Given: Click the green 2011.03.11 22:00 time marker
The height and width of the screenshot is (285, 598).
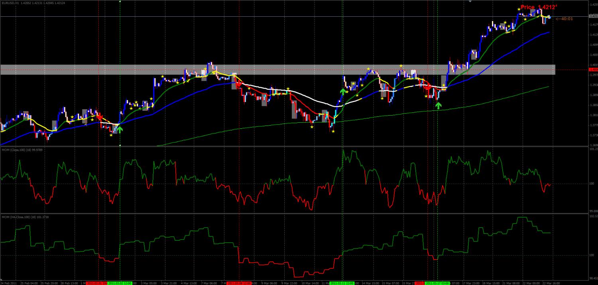Looking at the screenshot, I should 342,283.
